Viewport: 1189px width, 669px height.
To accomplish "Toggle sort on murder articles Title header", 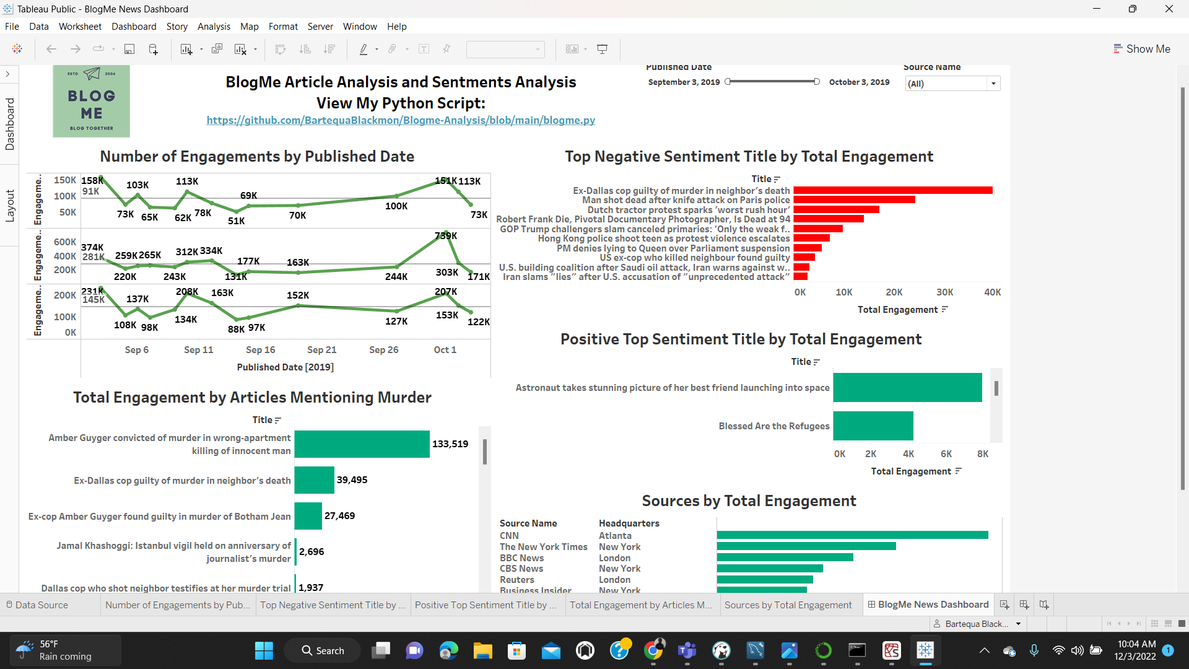I will (277, 420).
